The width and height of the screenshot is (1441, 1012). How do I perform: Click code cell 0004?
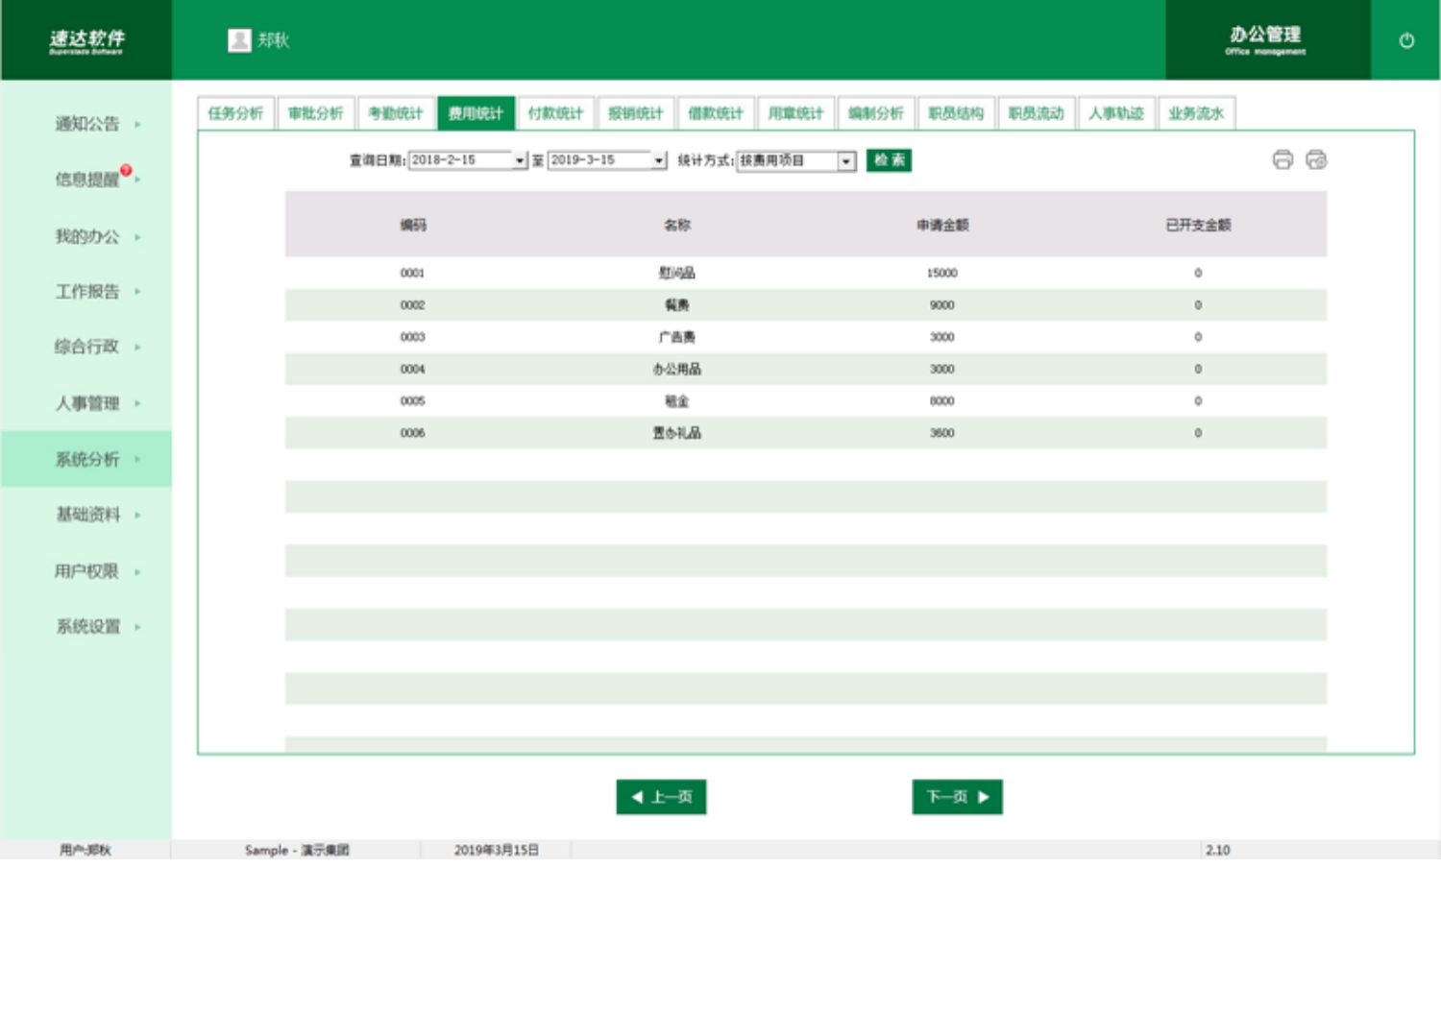[x=413, y=369]
